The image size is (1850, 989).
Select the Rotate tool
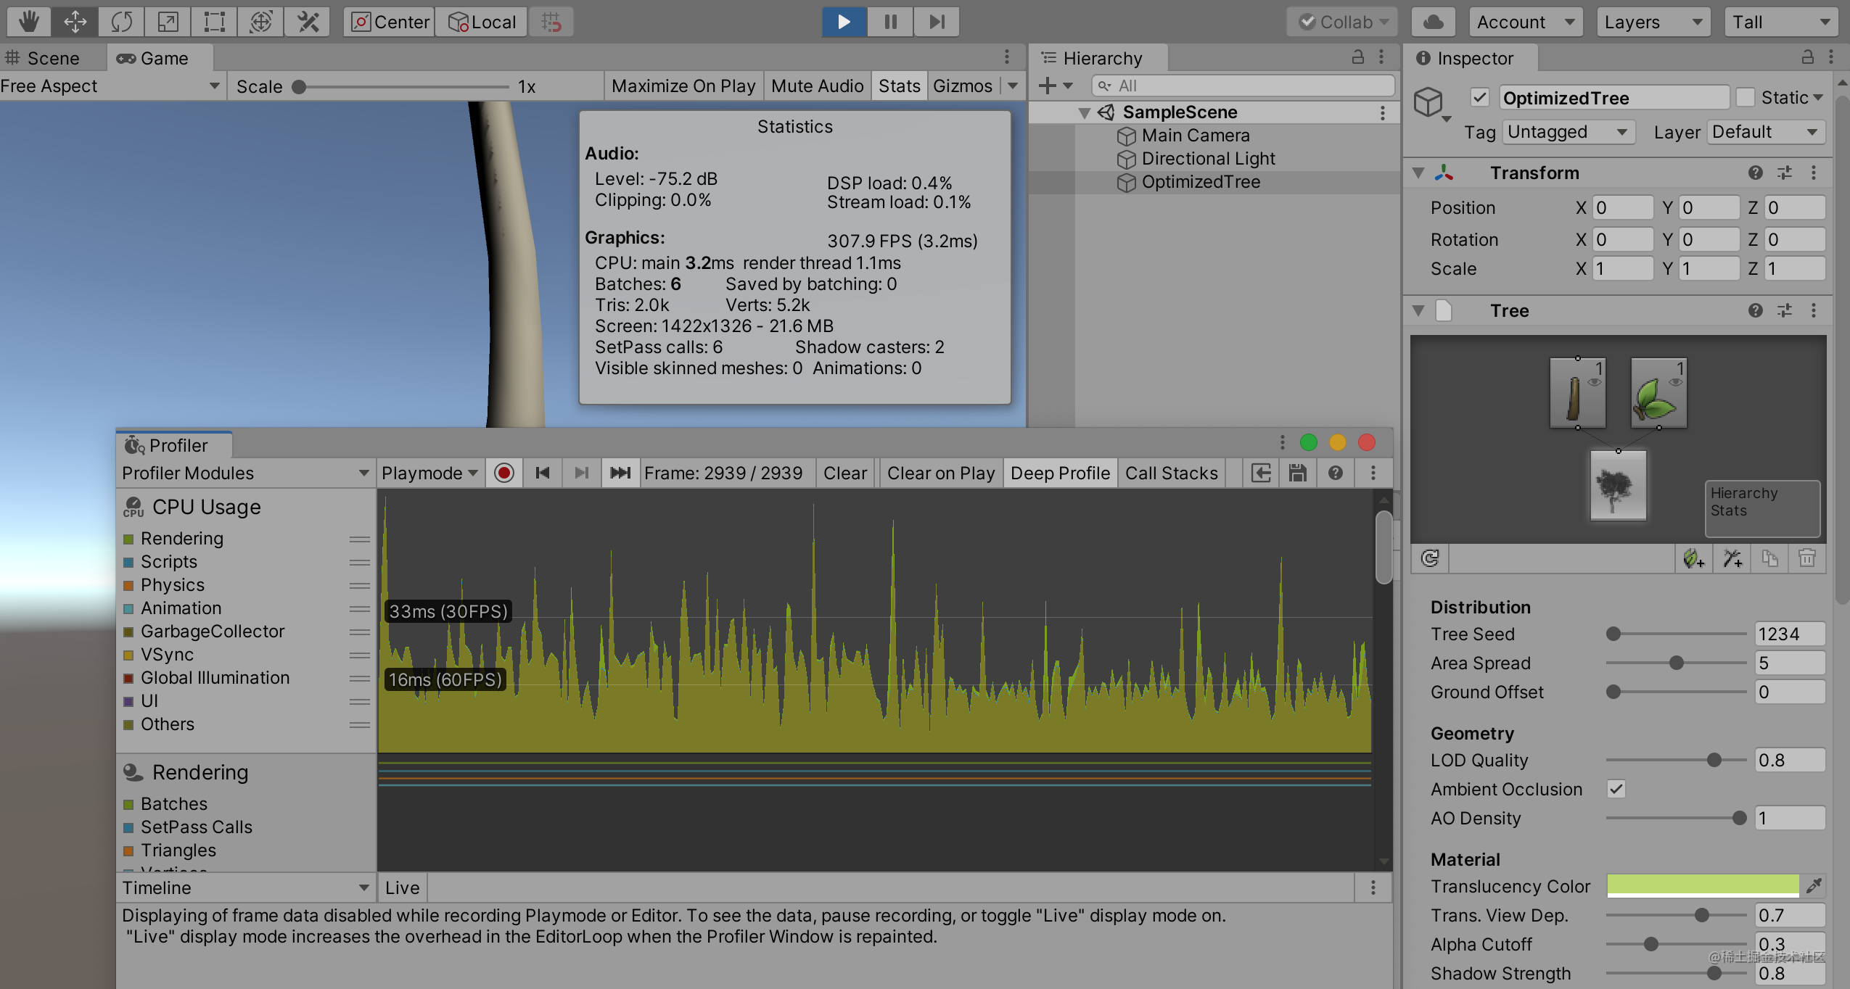click(121, 22)
